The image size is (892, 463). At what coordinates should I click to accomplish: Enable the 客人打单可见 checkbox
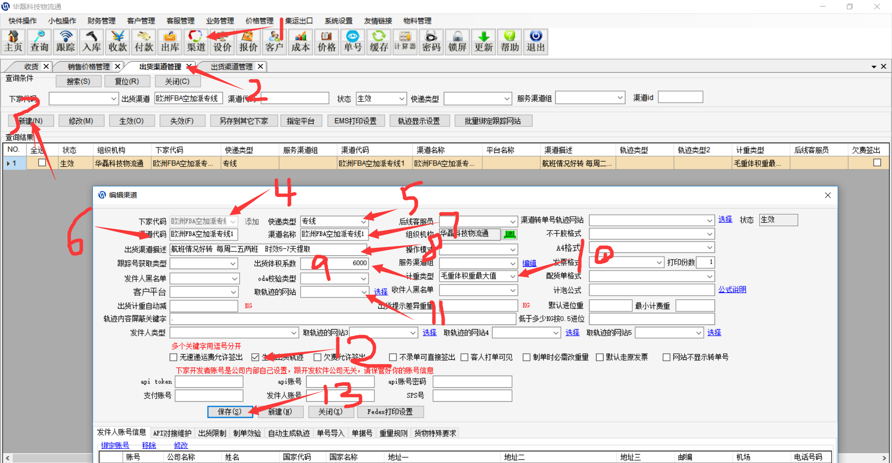pyautogui.click(x=465, y=357)
